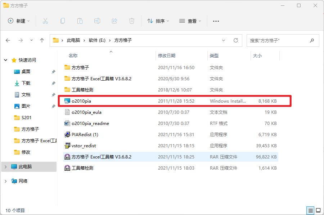Image resolution: width=324 pixels, height=215 pixels.
Task: Switch to details view icon in status bar
Action: tap(310, 211)
